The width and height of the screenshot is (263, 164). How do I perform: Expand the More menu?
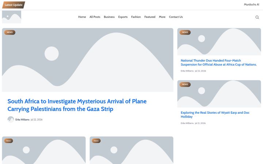162,17
